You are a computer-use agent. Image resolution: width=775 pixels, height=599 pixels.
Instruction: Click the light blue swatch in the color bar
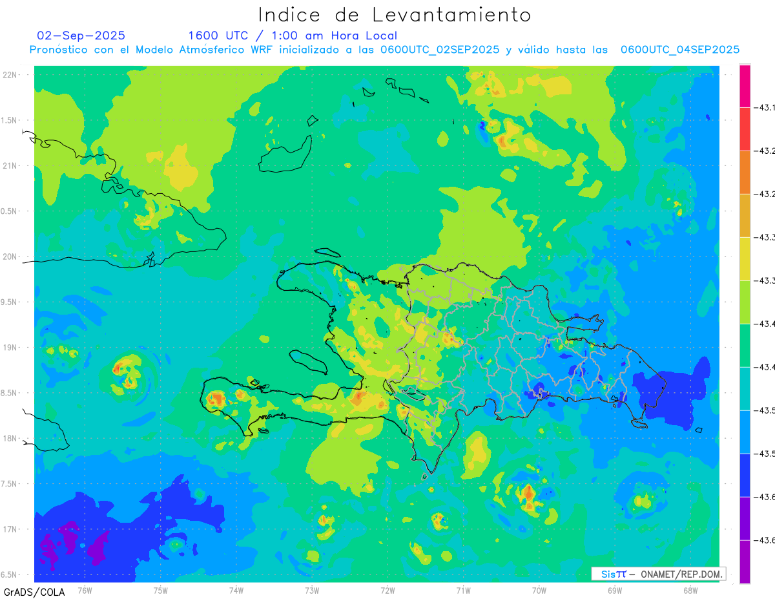coord(745,432)
